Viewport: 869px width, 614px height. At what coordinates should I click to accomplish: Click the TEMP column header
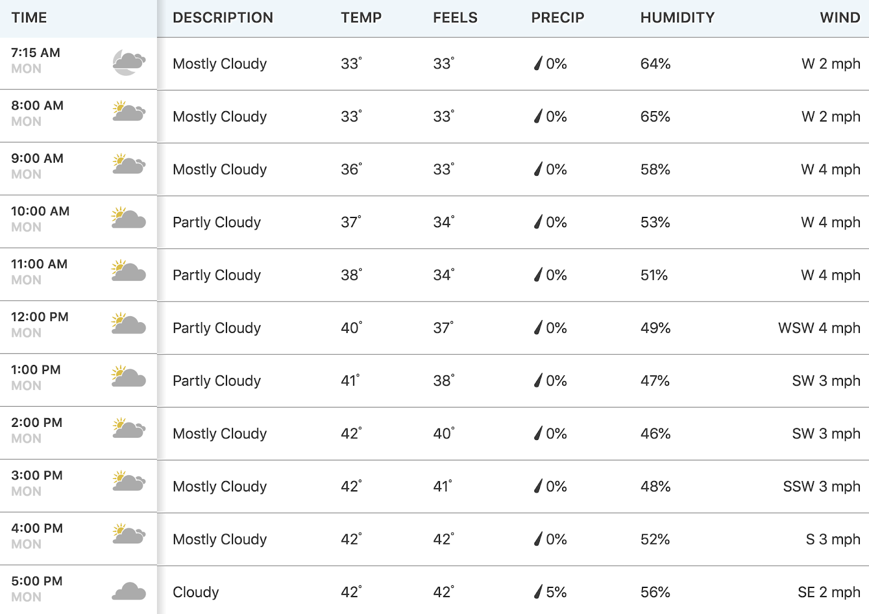[x=361, y=18]
